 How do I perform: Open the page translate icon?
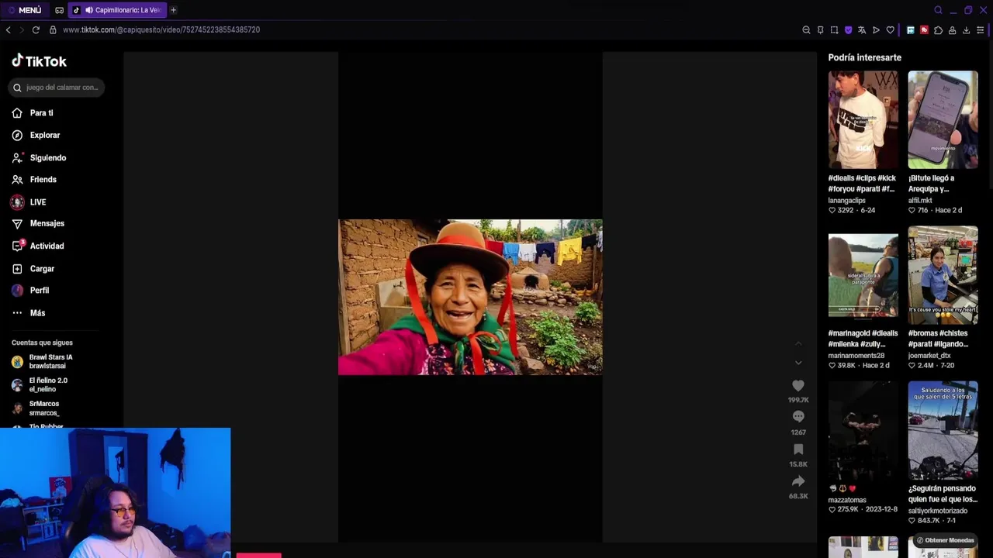click(x=861, y=30)
